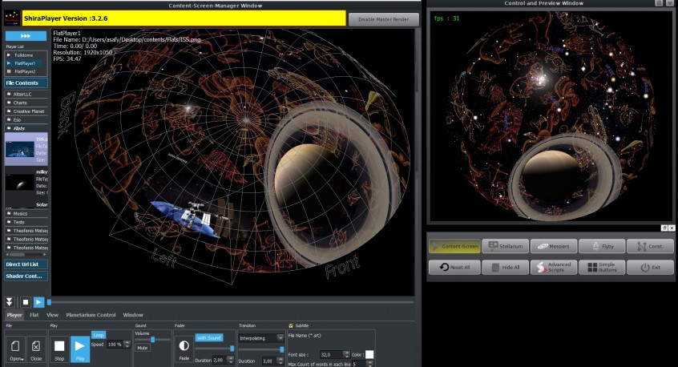Click the large Stop button

pyautogui.click(x=59, y=349)
